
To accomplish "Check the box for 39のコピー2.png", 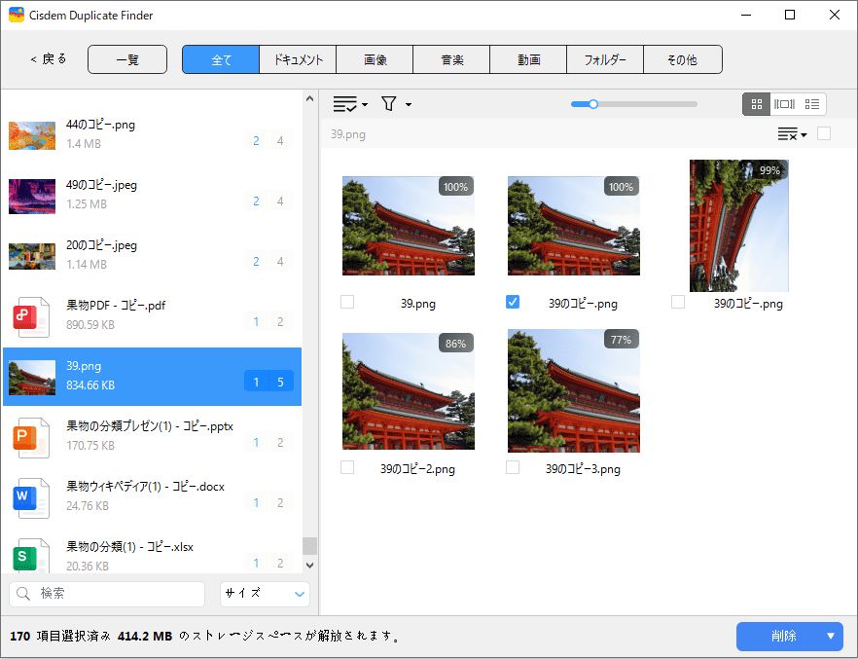I will [x=347, y=468].
